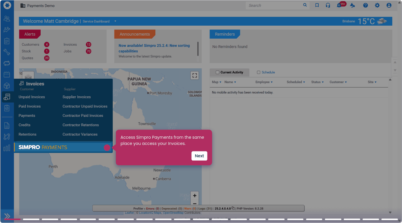Enable the Current Activity checkbox
This screenshot has width=402, height=223.
tap(217, 72)
